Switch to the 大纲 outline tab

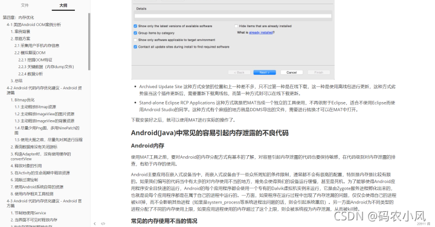pos(63,5)
